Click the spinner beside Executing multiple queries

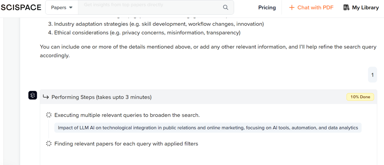click(48, 115)
